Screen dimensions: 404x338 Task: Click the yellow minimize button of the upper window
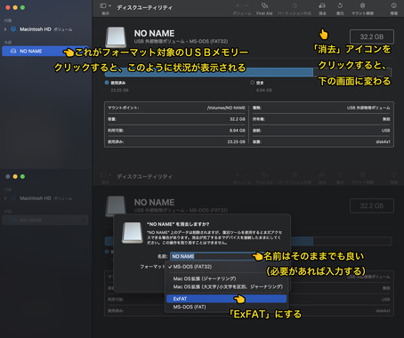click(x=15, y=7)
